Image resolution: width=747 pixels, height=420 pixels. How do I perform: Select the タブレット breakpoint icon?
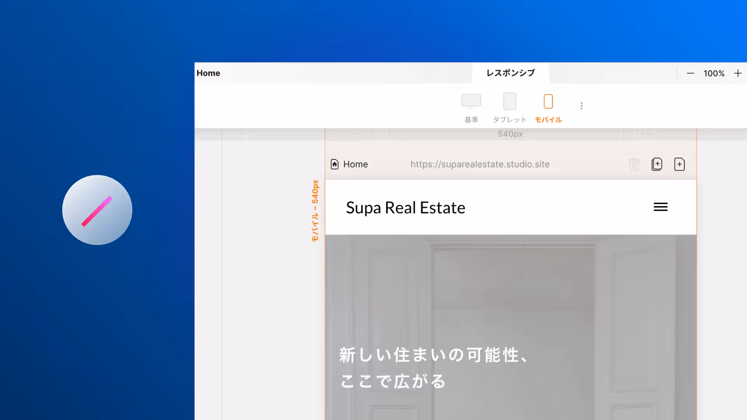(510, 102)
